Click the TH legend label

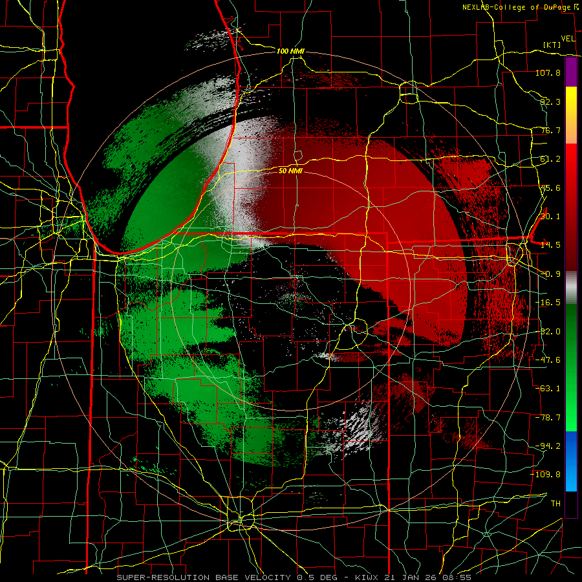click(555, 504)
